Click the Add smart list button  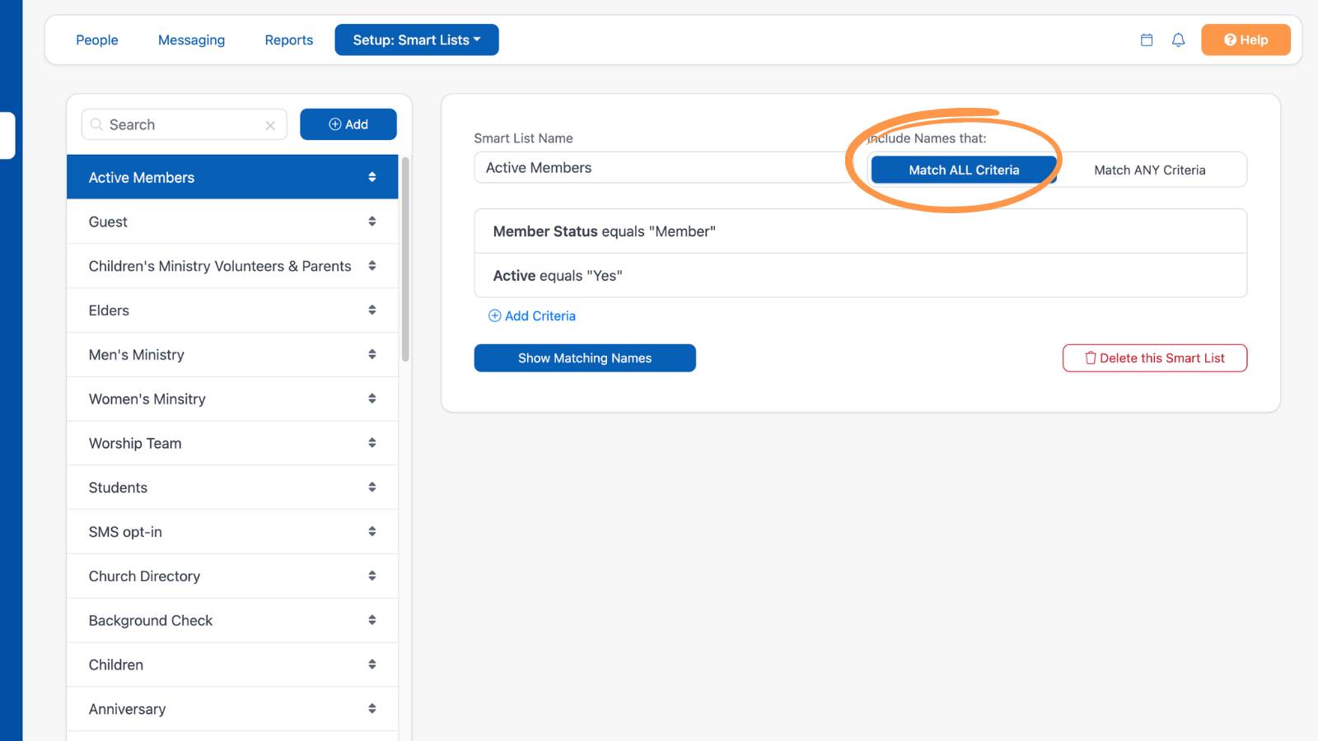coord(348,124)
